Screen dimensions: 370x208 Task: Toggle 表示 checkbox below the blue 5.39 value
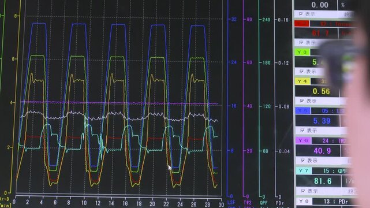(x=302, y=131)
